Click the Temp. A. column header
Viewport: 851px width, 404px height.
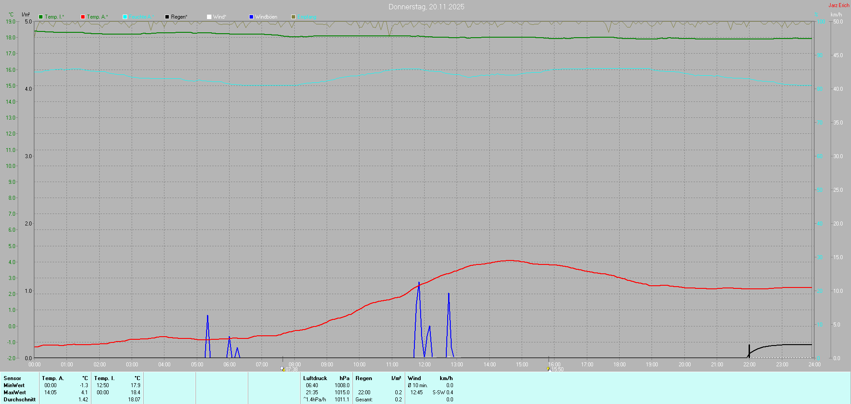tap(53, 378)
